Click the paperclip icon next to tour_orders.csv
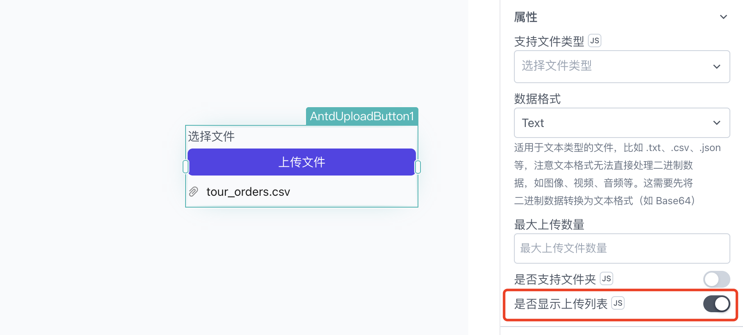The width and height of the screenshot is (743, 335). click(194, 192)
